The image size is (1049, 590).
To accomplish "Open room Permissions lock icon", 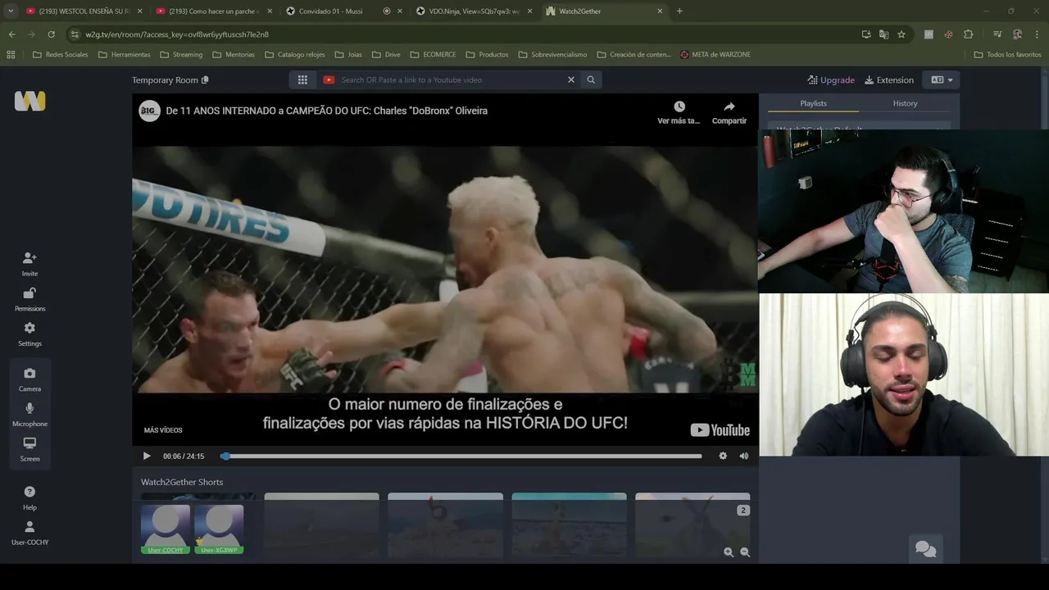I will point(30,299).
